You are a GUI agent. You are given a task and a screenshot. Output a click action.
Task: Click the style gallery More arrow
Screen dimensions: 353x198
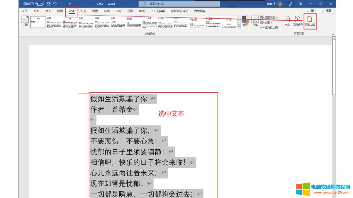tap(238, 27)
